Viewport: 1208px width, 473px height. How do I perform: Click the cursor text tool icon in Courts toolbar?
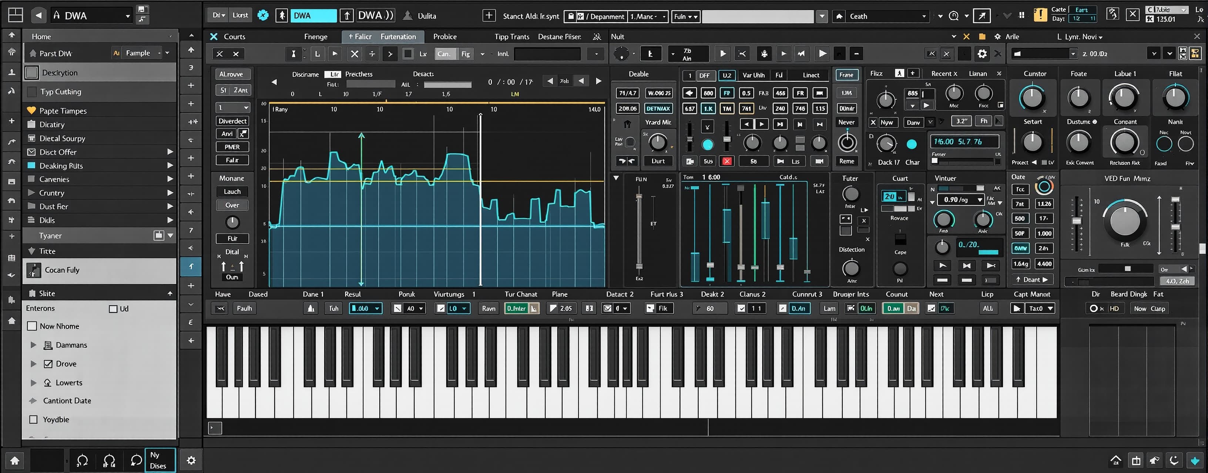click(293, 54)
